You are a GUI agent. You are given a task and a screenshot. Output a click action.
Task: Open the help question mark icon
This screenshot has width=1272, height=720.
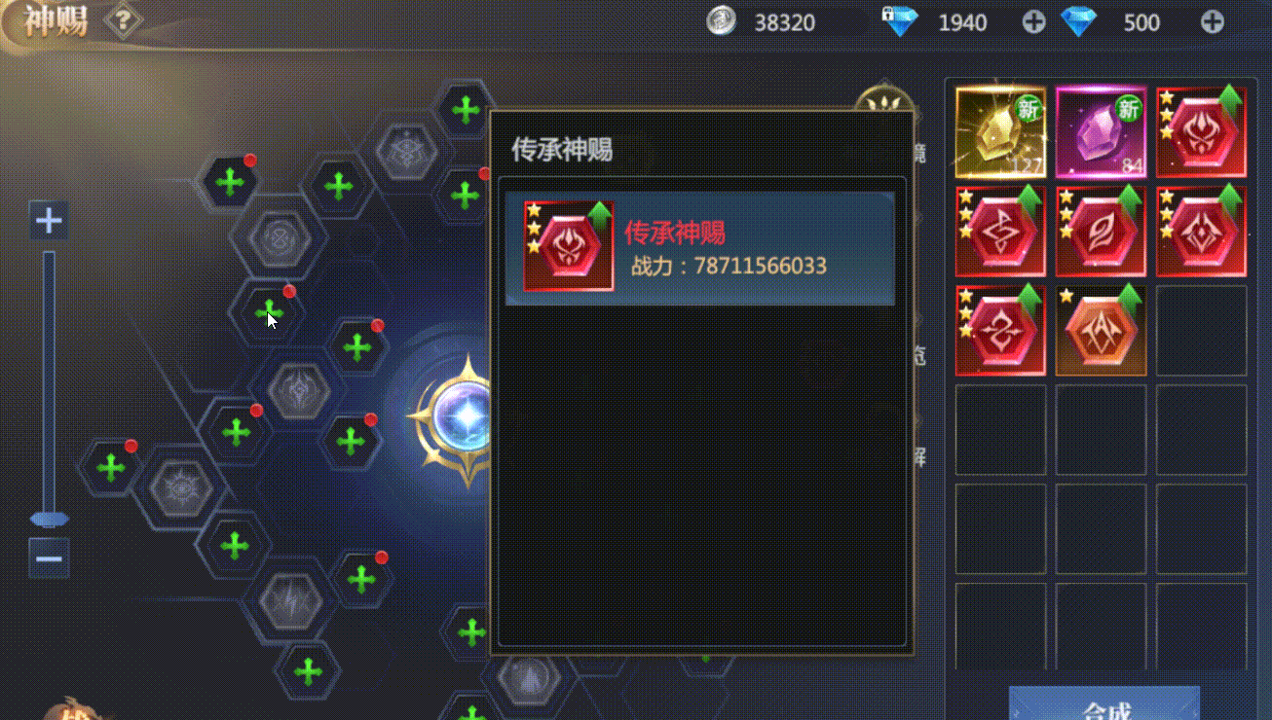[122, 19]
